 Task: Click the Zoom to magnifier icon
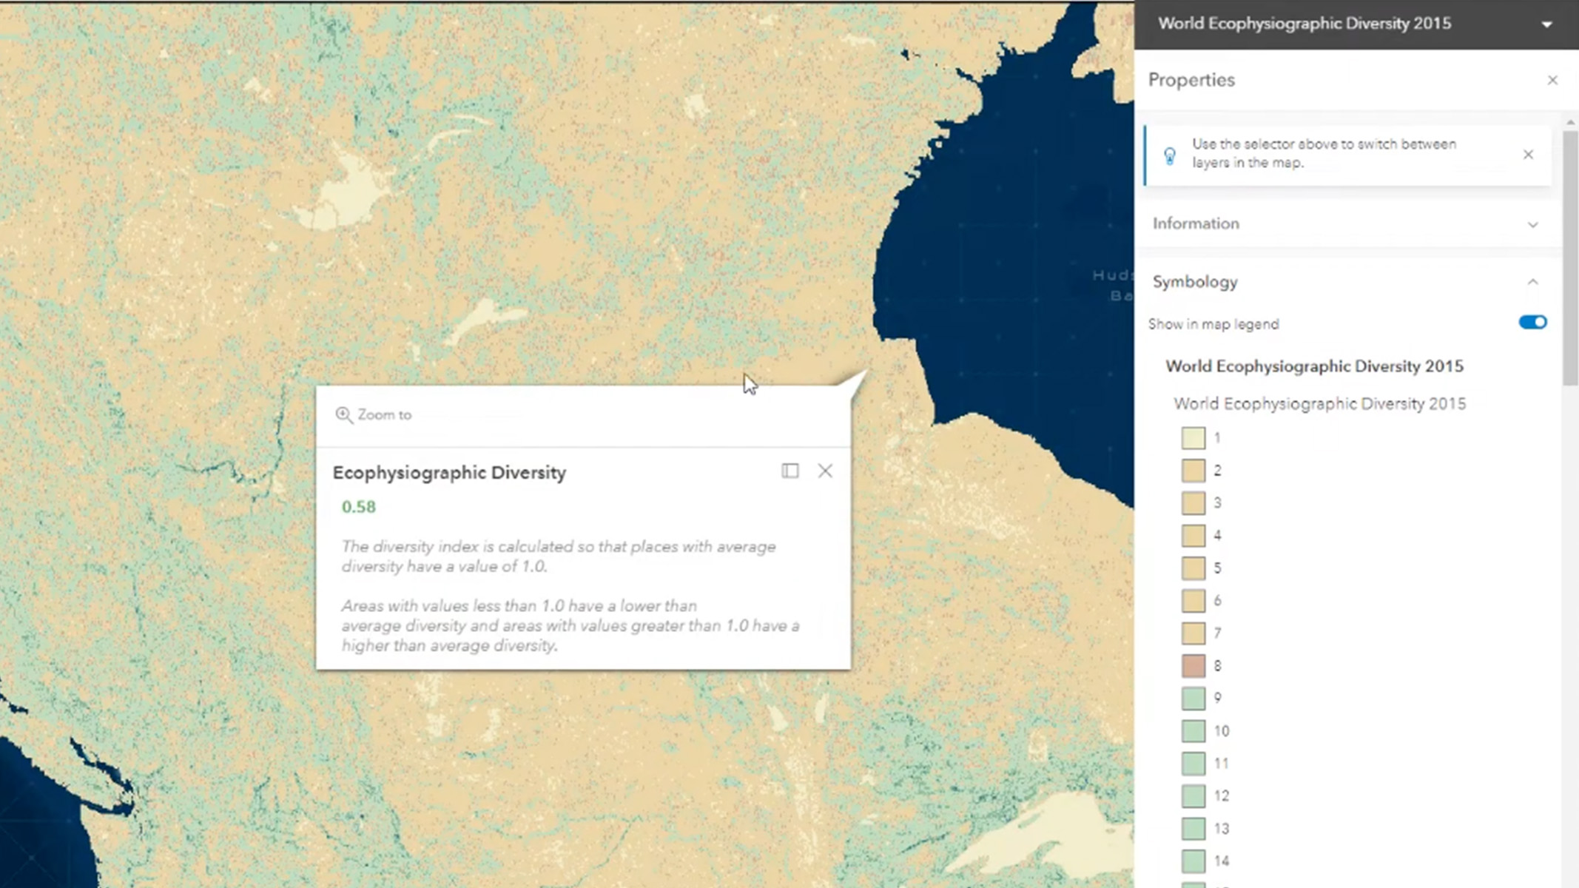point(343,414)
